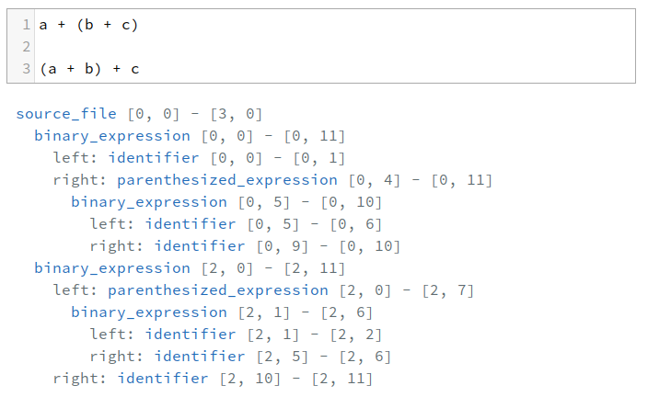Image resolution: width=648 pixels, height=397 pixels.
Task: Place cursor in code line '(a + b) + c'
Action: [89, 69]
